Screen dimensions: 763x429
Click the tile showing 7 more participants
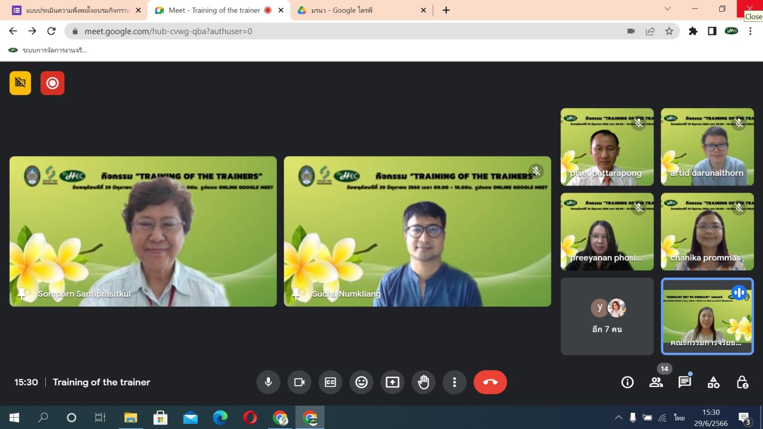click(x=607, y=316)
